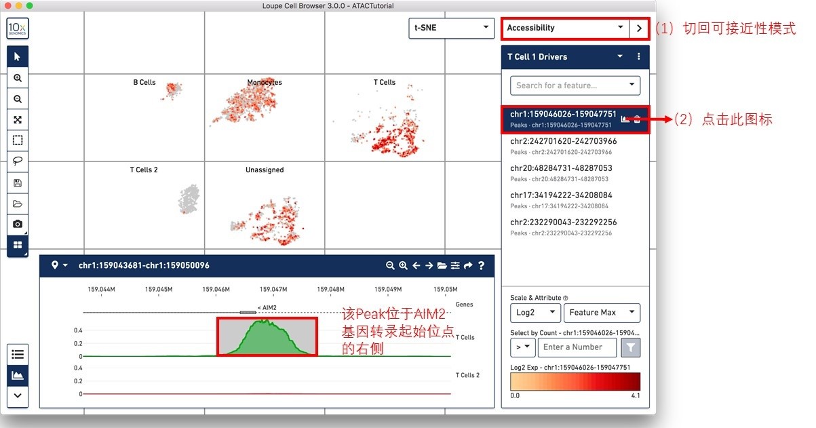Click the chr1:159043681-chr1:159050096 range text

point(144,265)
